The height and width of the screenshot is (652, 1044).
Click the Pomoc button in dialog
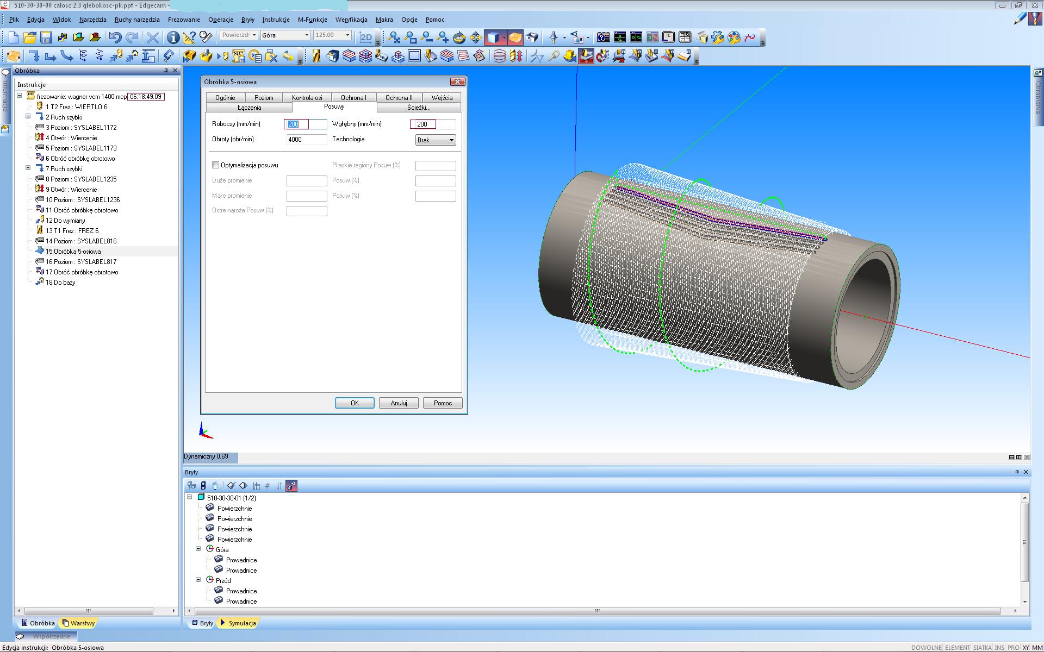point(443,403)
